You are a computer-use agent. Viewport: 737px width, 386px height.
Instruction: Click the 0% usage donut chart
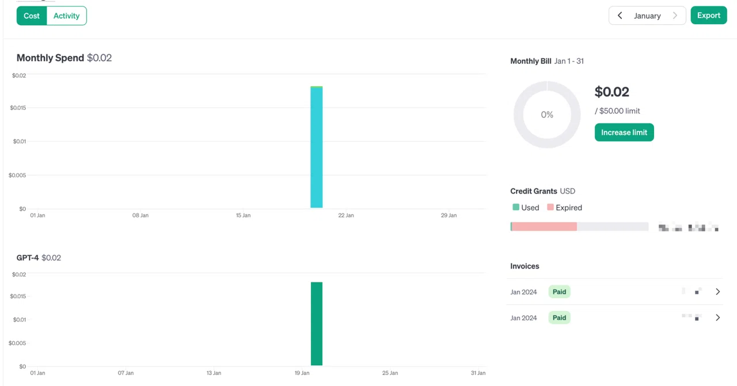click(547, 115)
